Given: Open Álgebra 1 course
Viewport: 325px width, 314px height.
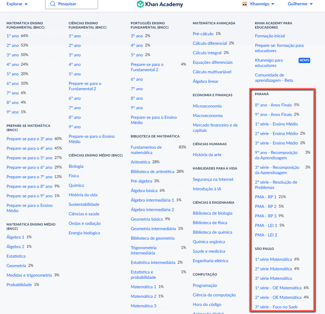Looking at the screenshot, I should [x=16, y=237].
